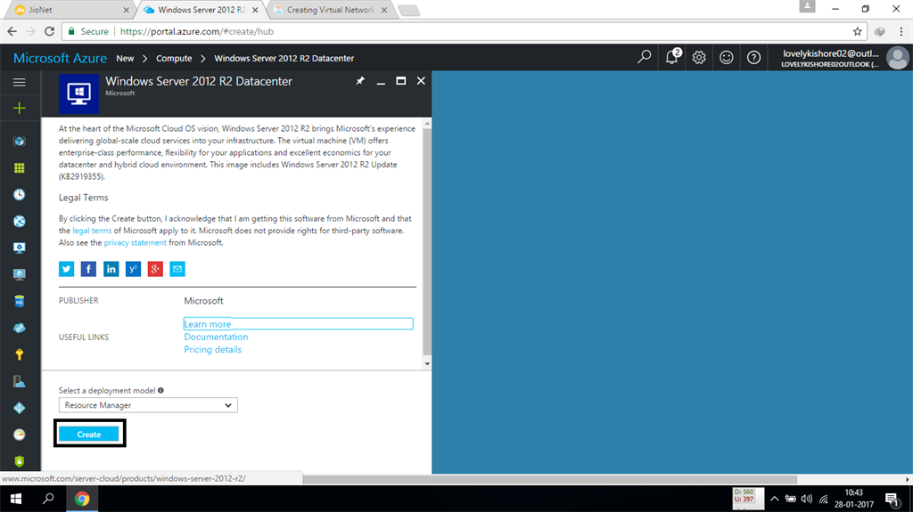Open the Windows Start menu

coord(16,499)
